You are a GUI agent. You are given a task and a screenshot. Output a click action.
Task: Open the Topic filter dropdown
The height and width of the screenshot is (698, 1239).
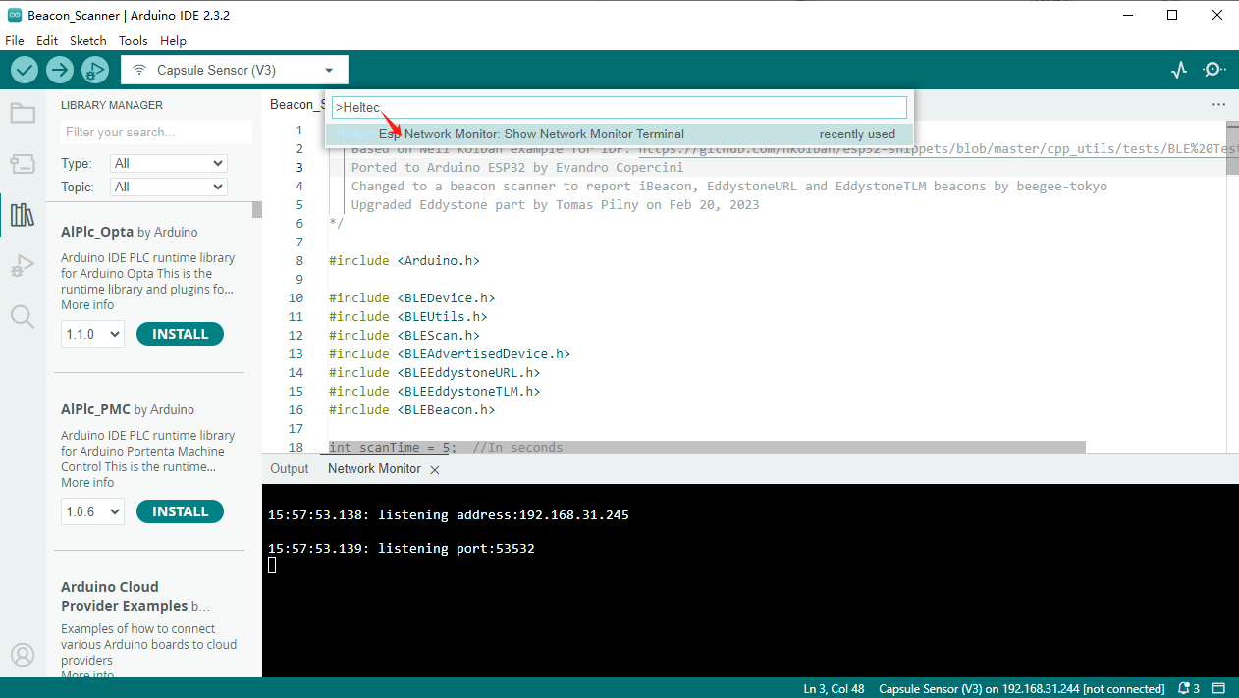click(168, 187)
